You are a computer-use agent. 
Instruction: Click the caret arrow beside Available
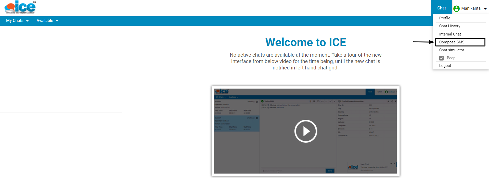pyautogui.click(x=57, y=21)
